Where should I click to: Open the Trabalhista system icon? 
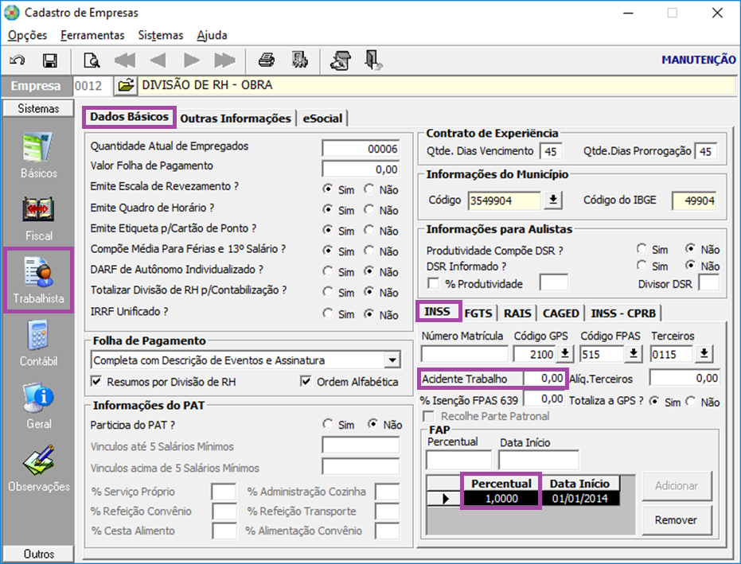(38, 272)
